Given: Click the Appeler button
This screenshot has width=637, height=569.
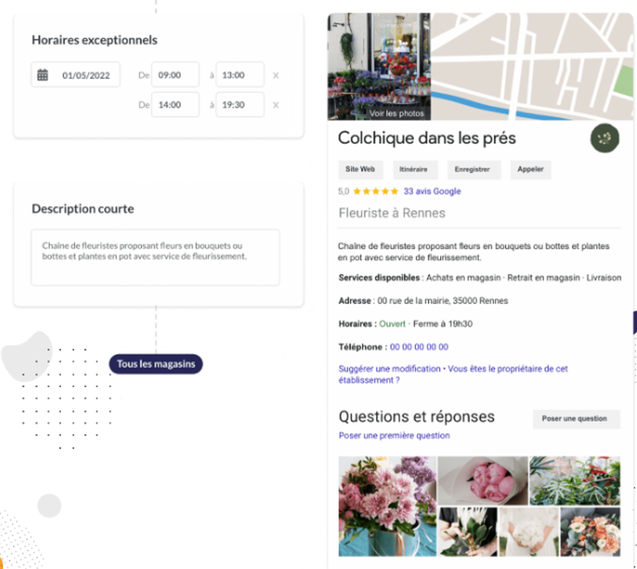Looking at the screenshot, I should (x=531, y=170).
